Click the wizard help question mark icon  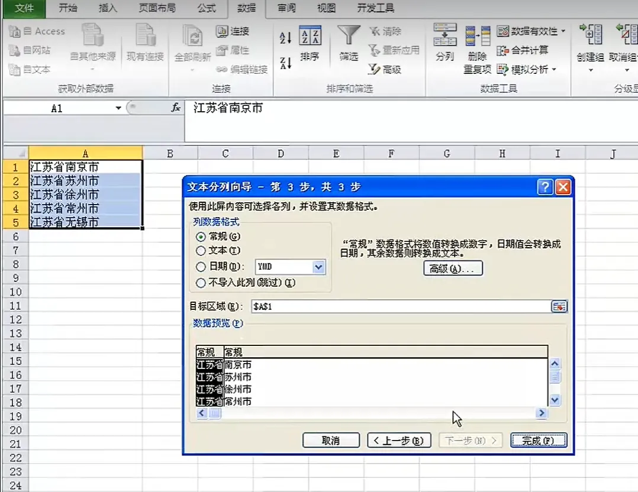(x=545, y=187)
